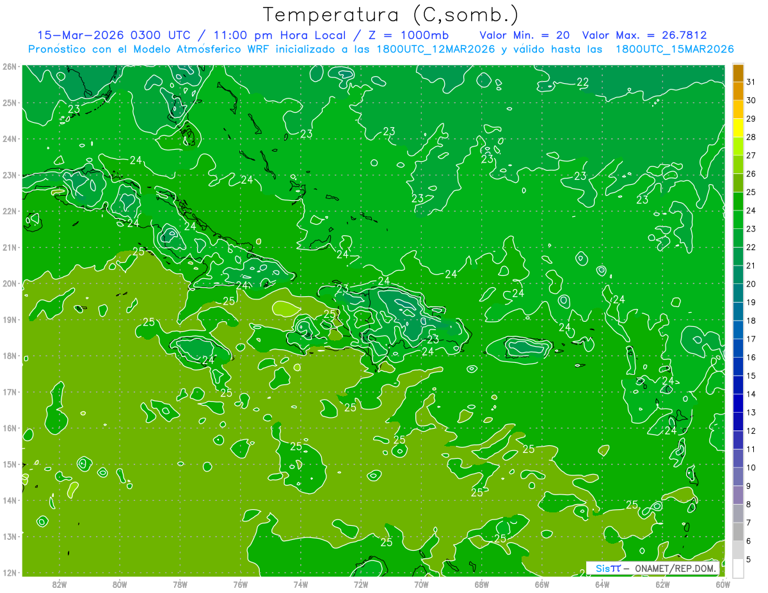Click the '22N' latitude axis label

coord(9,211)
